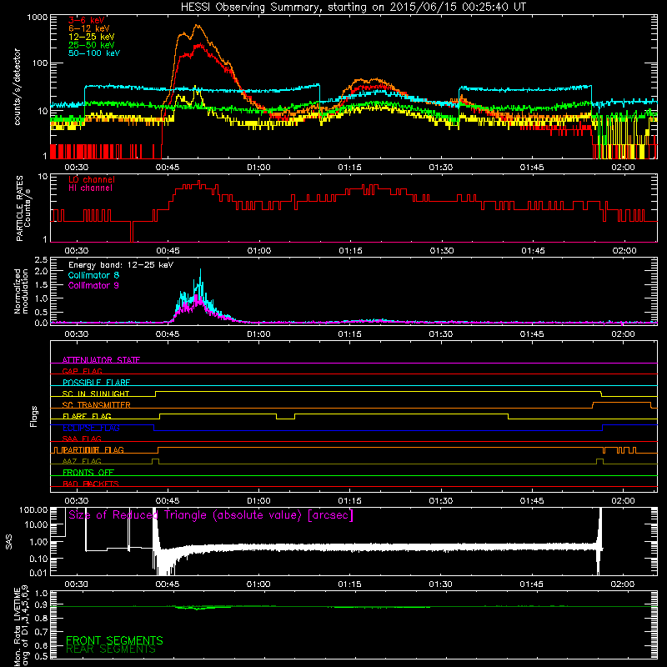This screenshot has height=667, width=667.
Task: Click the 'ATTENUATOR STATE' flag label
Action: coord(101,360)
